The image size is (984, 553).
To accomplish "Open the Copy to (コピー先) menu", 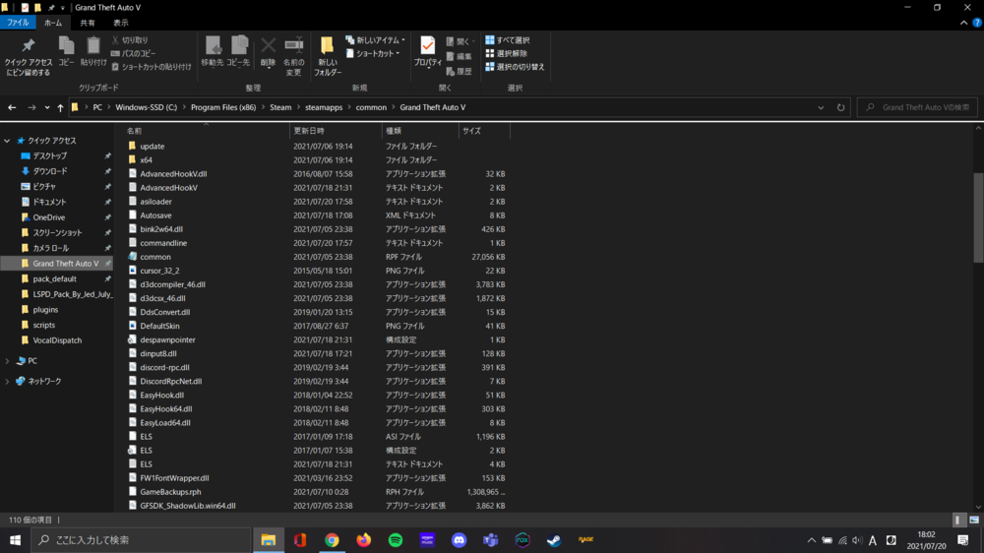I will tap(238, 51).
